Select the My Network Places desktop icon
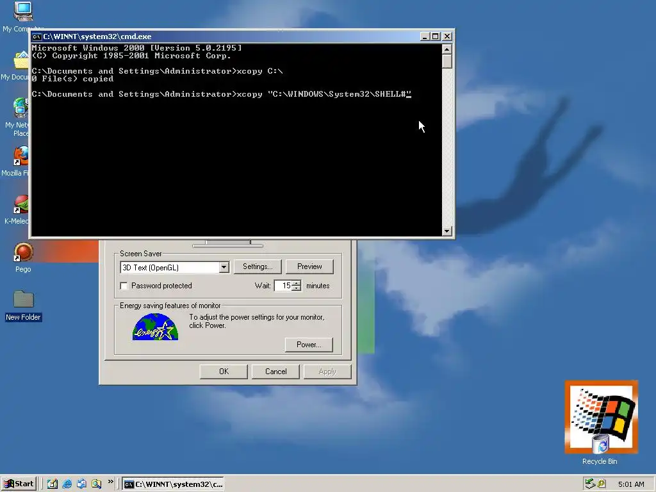656x492 pixels. click(21, 108)
